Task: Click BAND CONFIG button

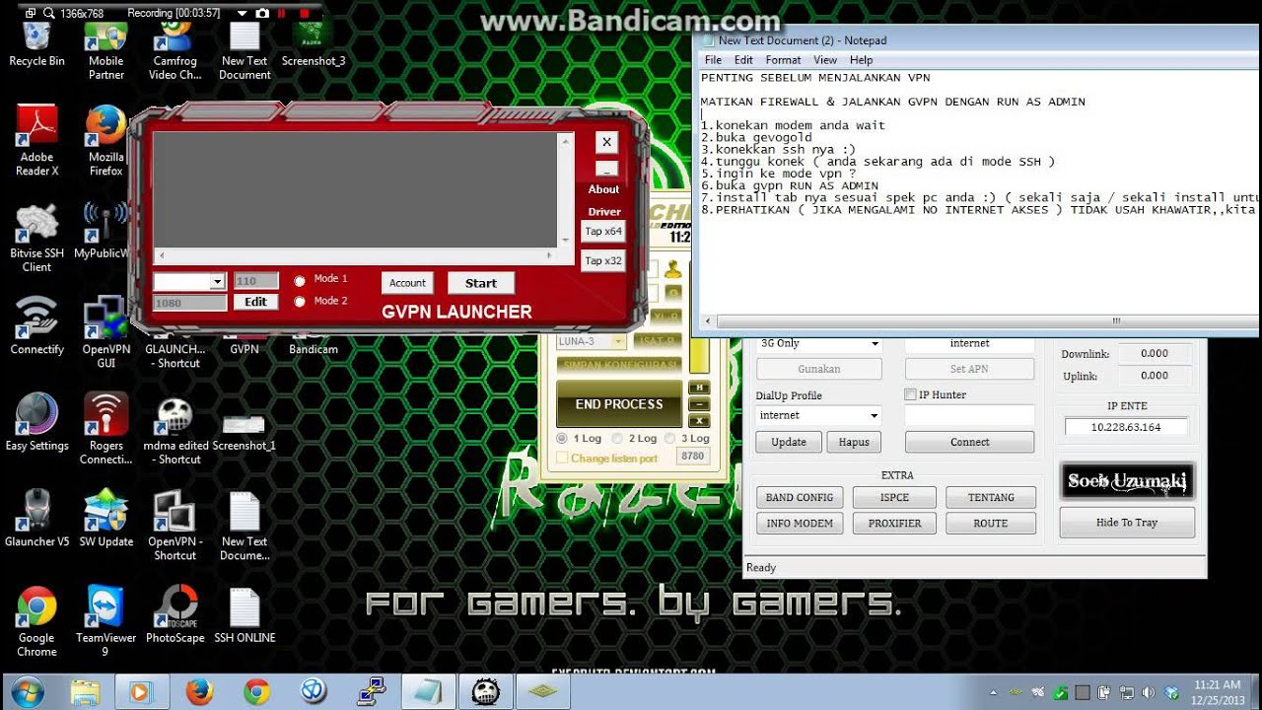Action: pos(800,498)
